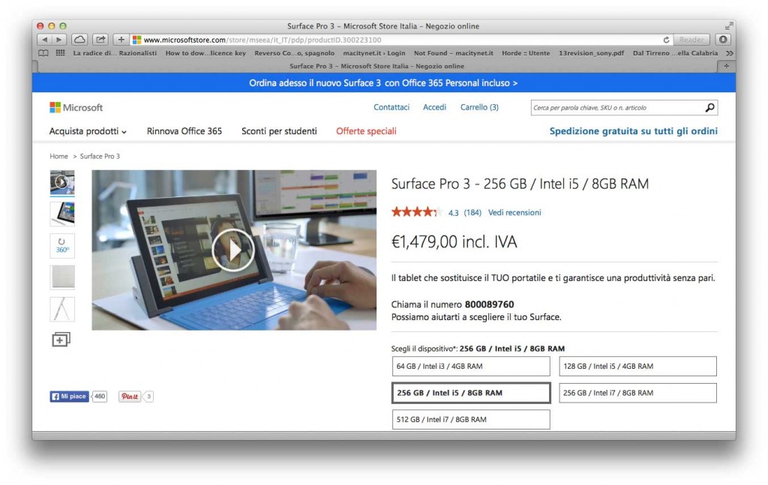Viewport: 768px width, 485px height.
Task: Expand gallery with plus squares icon
Action: [x=61, y=339]
